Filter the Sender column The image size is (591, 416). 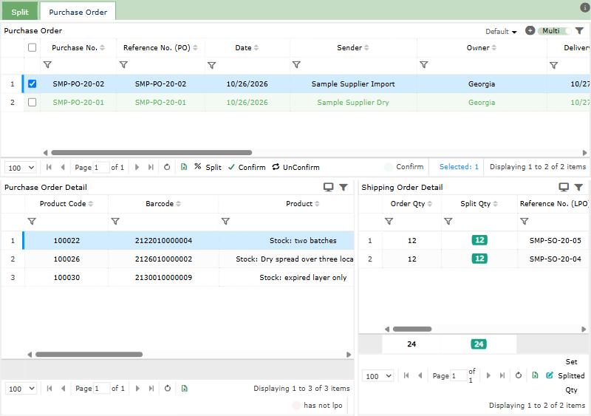(x=297, y=65)
